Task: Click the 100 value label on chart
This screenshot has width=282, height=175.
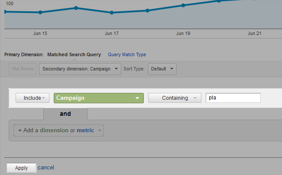Action: click(x=10, y=3)
